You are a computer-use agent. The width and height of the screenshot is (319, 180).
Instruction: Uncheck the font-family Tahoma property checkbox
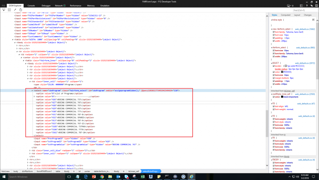click(x=274, y=32)
